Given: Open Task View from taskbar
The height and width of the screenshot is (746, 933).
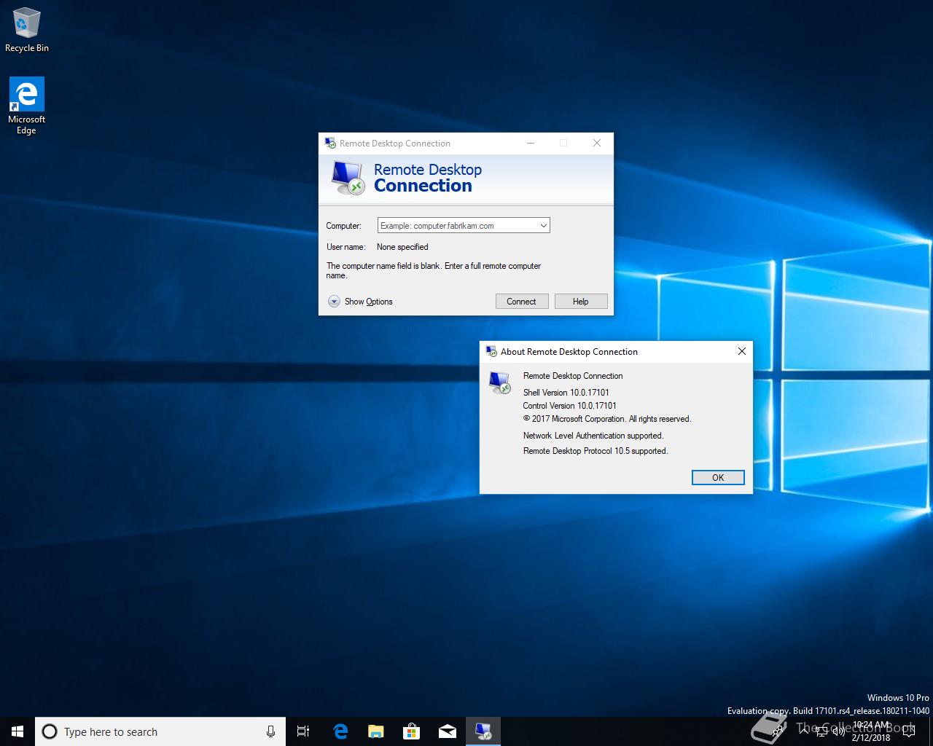Looking at the screenshot, I should tap(303, 731).
